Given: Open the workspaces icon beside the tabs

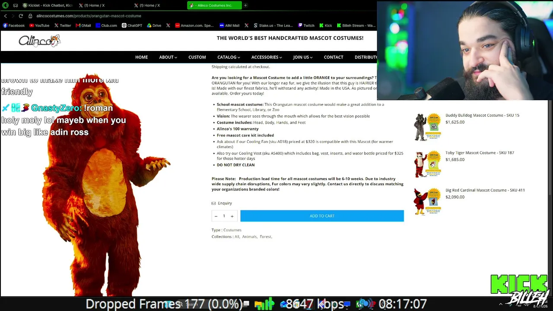Looking at the screenshot, I should coord(16,5).
